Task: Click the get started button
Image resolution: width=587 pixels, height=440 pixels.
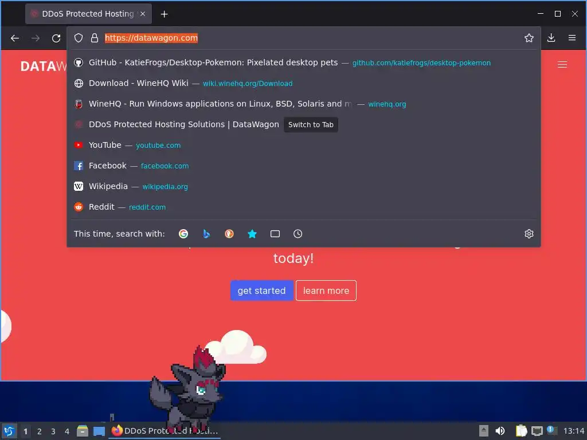Action: pos(261,290)
